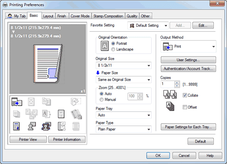The height and width of the screenshot is (164, 227).
Task: Click the zoom percentage up arrow
Action: pos(140,95)
